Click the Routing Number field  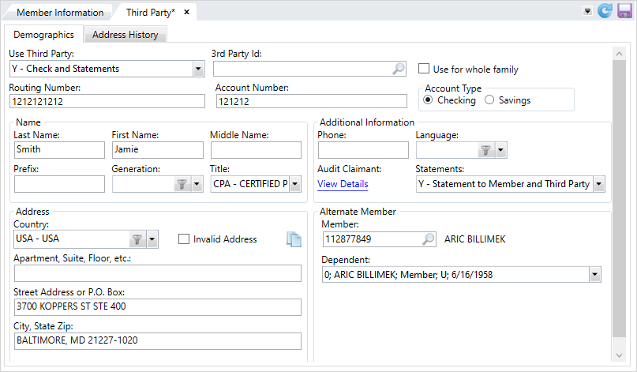pyautogui.click(x=107, y=101)
